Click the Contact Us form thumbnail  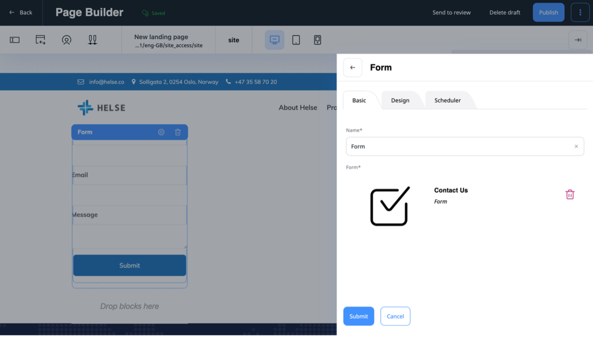(x=390, y=206)
